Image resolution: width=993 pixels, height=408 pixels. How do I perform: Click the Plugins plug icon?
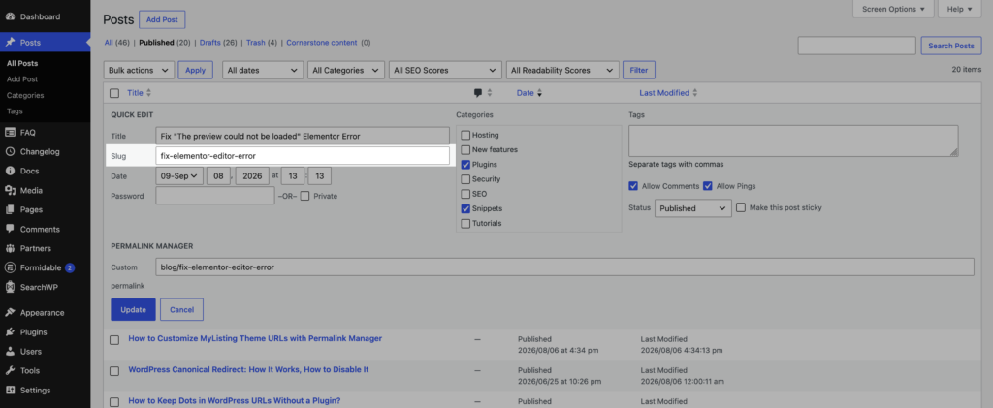click(x=10, y=332)
